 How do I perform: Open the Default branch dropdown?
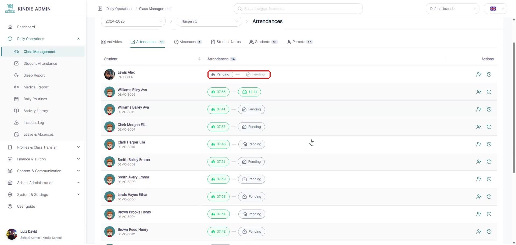tap(452, 9)
